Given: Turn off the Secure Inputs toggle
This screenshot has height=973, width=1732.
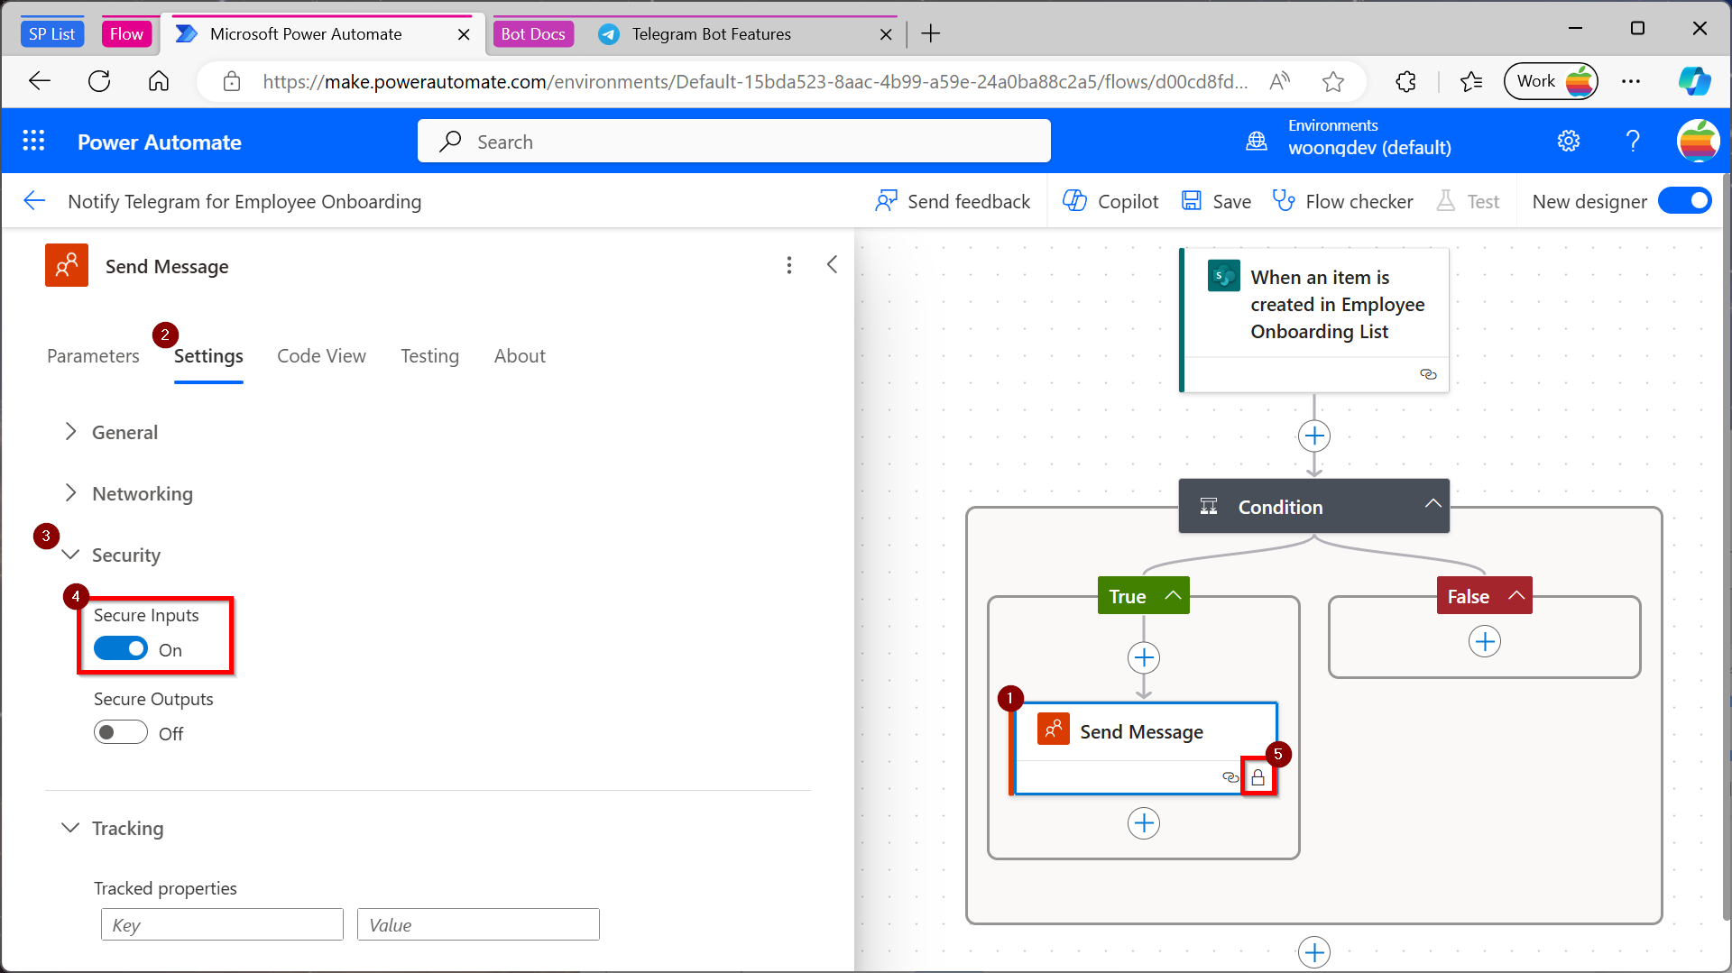Looking at the screenshot, I should tap(121, 648).
